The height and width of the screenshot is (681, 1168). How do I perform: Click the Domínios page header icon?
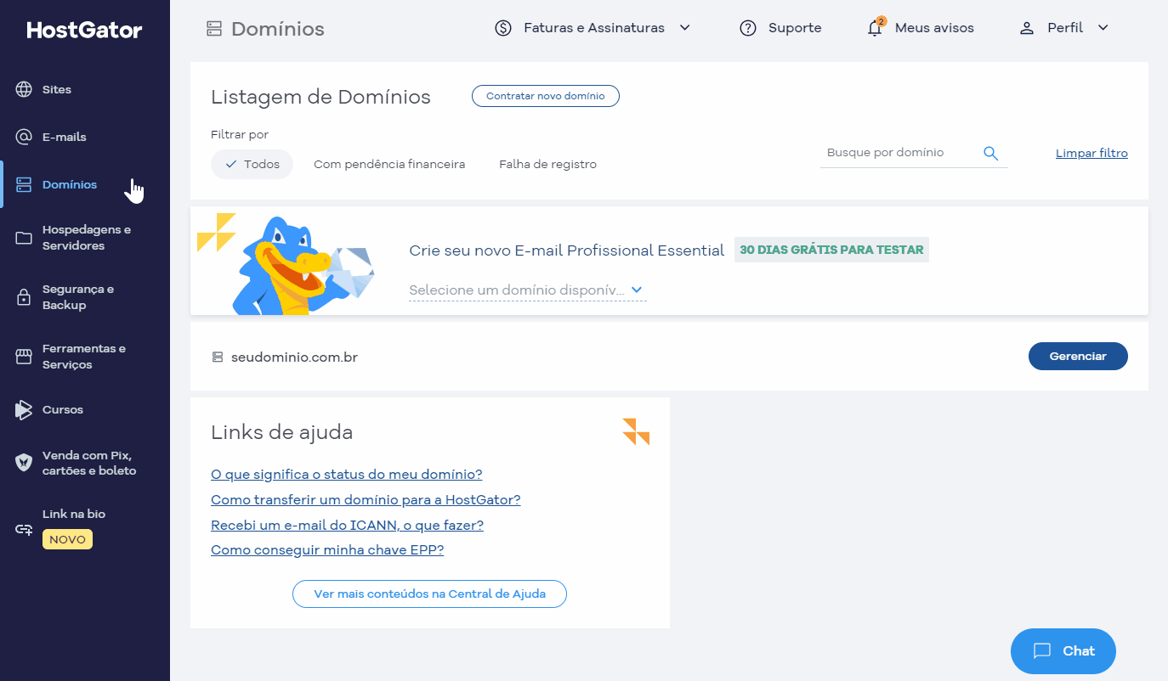click(214, 29)
